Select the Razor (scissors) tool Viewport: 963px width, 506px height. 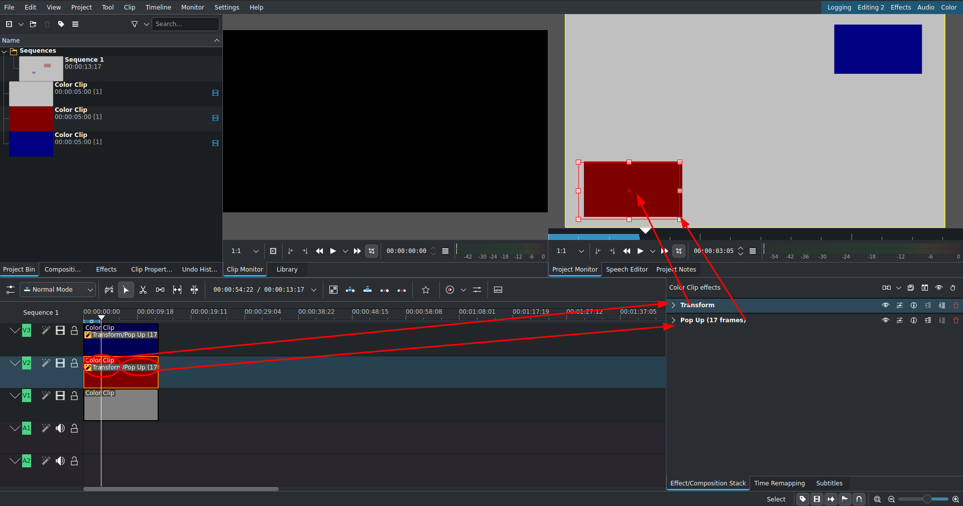143,290
